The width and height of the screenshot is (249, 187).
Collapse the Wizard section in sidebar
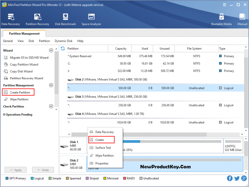(51, 51)
